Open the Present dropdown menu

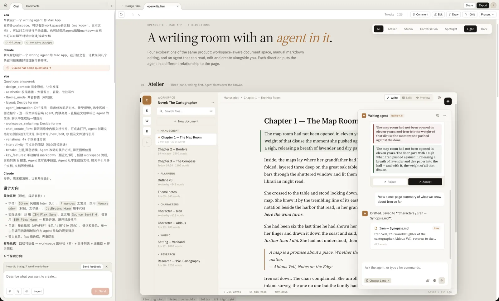pyautogui.click(x=487, y=15)
